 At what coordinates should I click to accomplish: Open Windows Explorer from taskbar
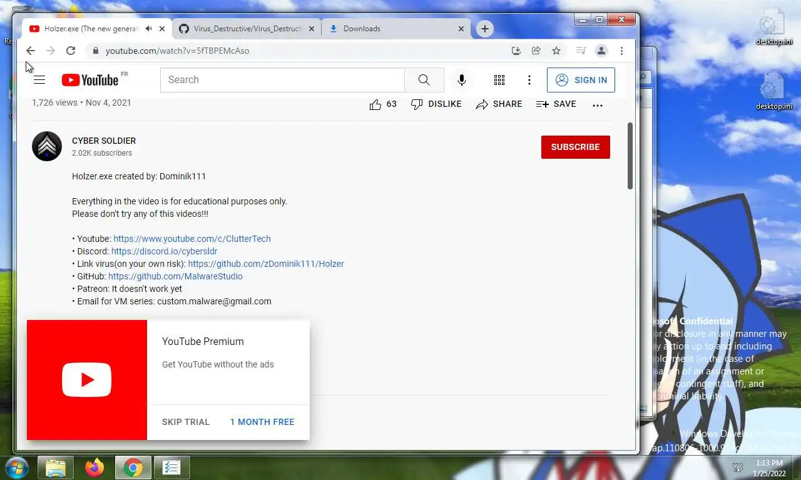tap(56, 467)
